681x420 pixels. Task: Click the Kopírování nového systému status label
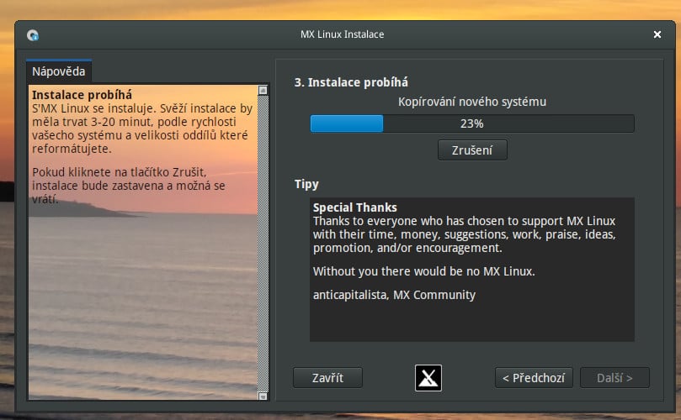[472, 102]
